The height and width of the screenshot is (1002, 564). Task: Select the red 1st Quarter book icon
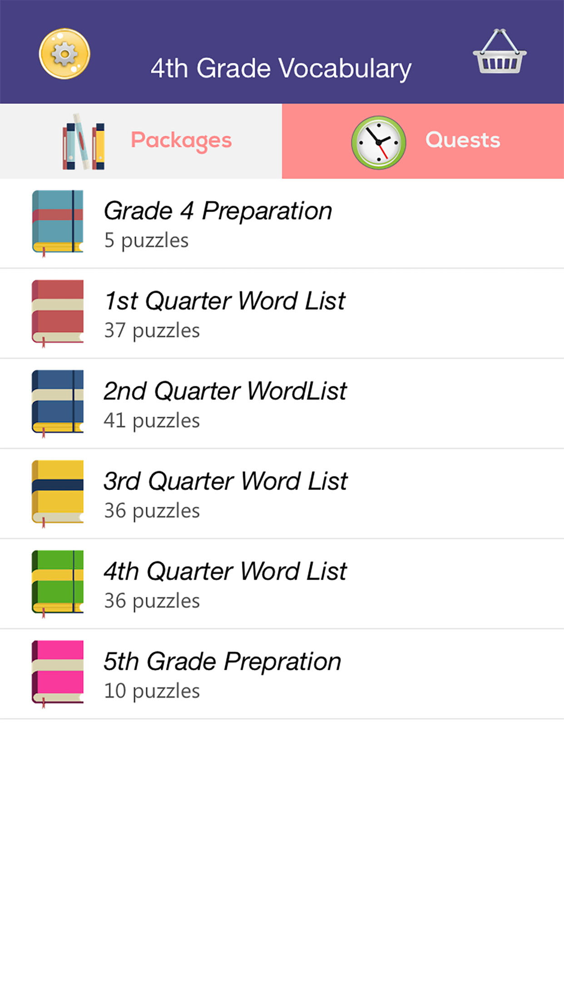[58, 314]
